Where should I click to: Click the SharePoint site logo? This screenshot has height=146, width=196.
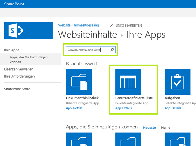tap(29, 31)
